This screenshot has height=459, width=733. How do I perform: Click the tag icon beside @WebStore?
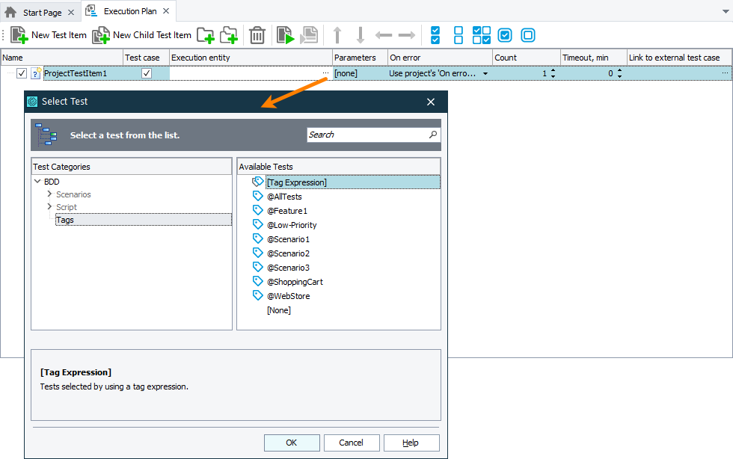click(257, 295)
